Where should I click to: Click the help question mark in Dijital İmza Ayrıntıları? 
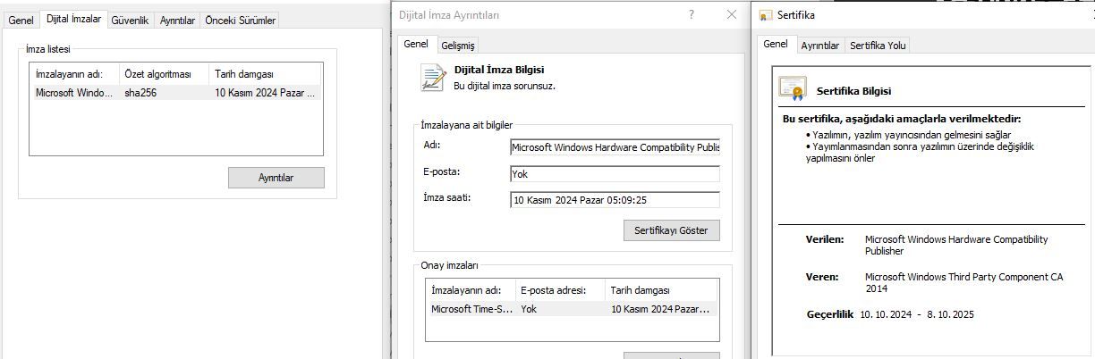point(691,14)
